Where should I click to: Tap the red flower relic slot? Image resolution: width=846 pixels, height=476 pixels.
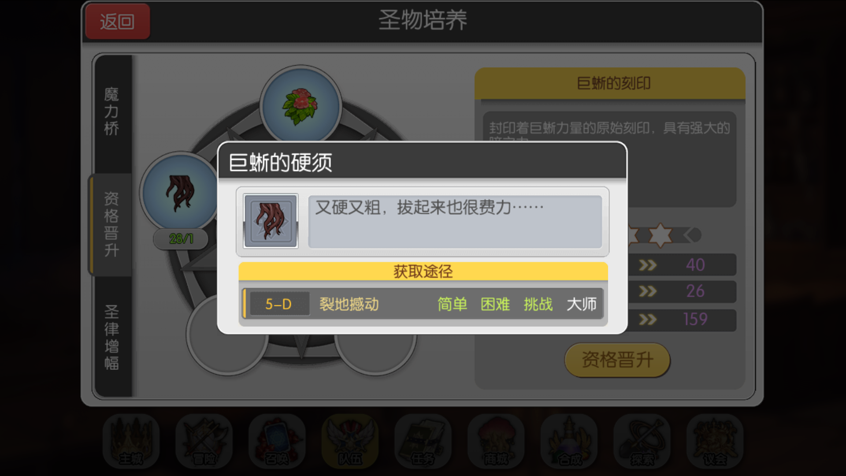point(301,106)
